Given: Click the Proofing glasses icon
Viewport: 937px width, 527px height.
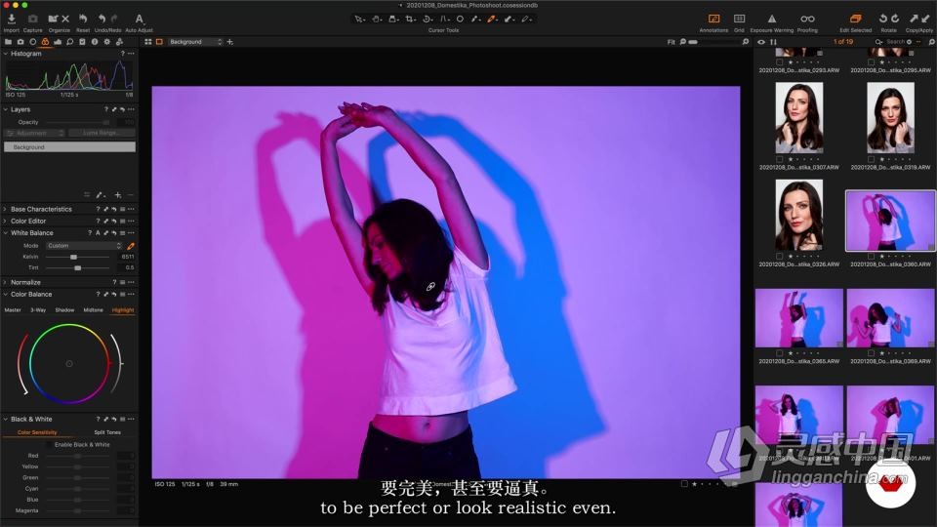Looking at the screenshot, I should click(807, 20).
